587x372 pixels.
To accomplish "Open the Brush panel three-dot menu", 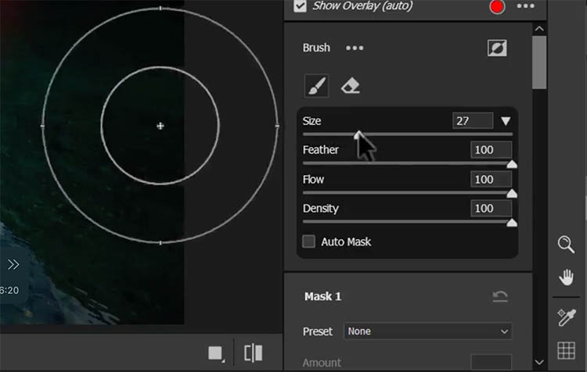I will [355, 48].
